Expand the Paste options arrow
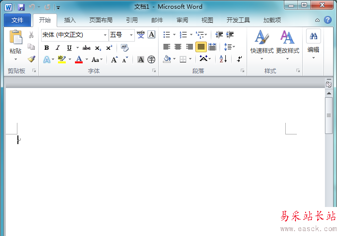This screenshot has width=337, height=236. 15,59
